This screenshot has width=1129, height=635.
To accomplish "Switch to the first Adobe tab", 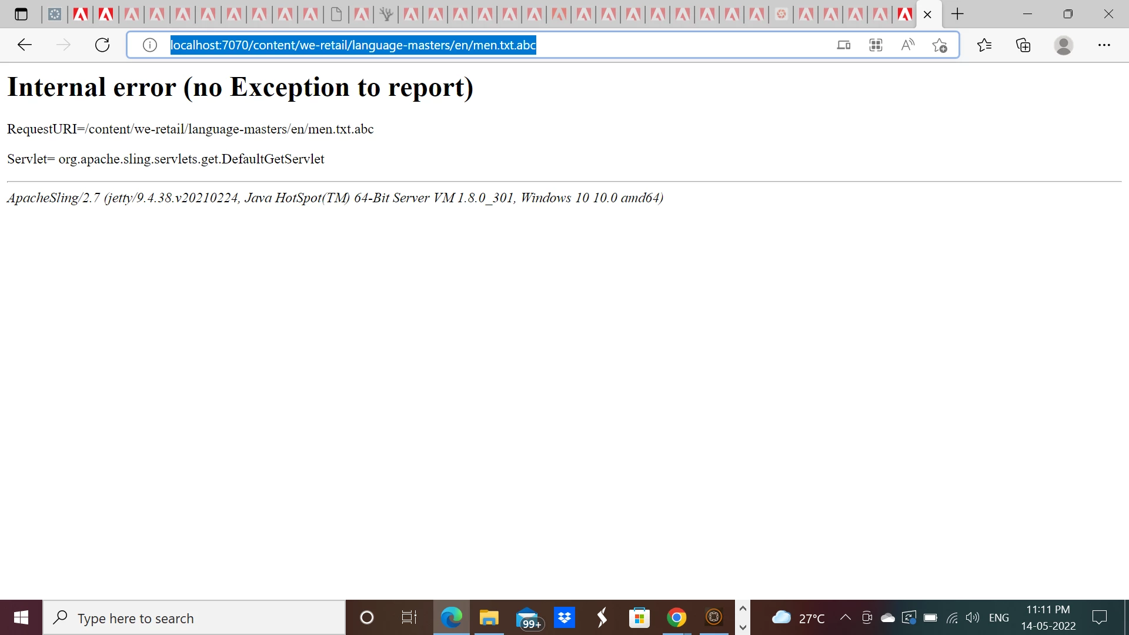I will point(81,14).
